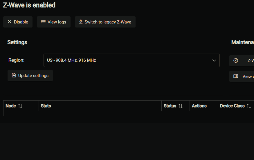Viewport: 254px width, 160px height.
Task: Click the Actions column header
Action: click(199, 106)
